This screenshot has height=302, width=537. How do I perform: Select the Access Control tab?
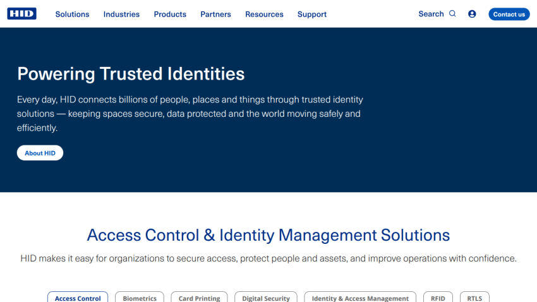[x=78, y=297]
